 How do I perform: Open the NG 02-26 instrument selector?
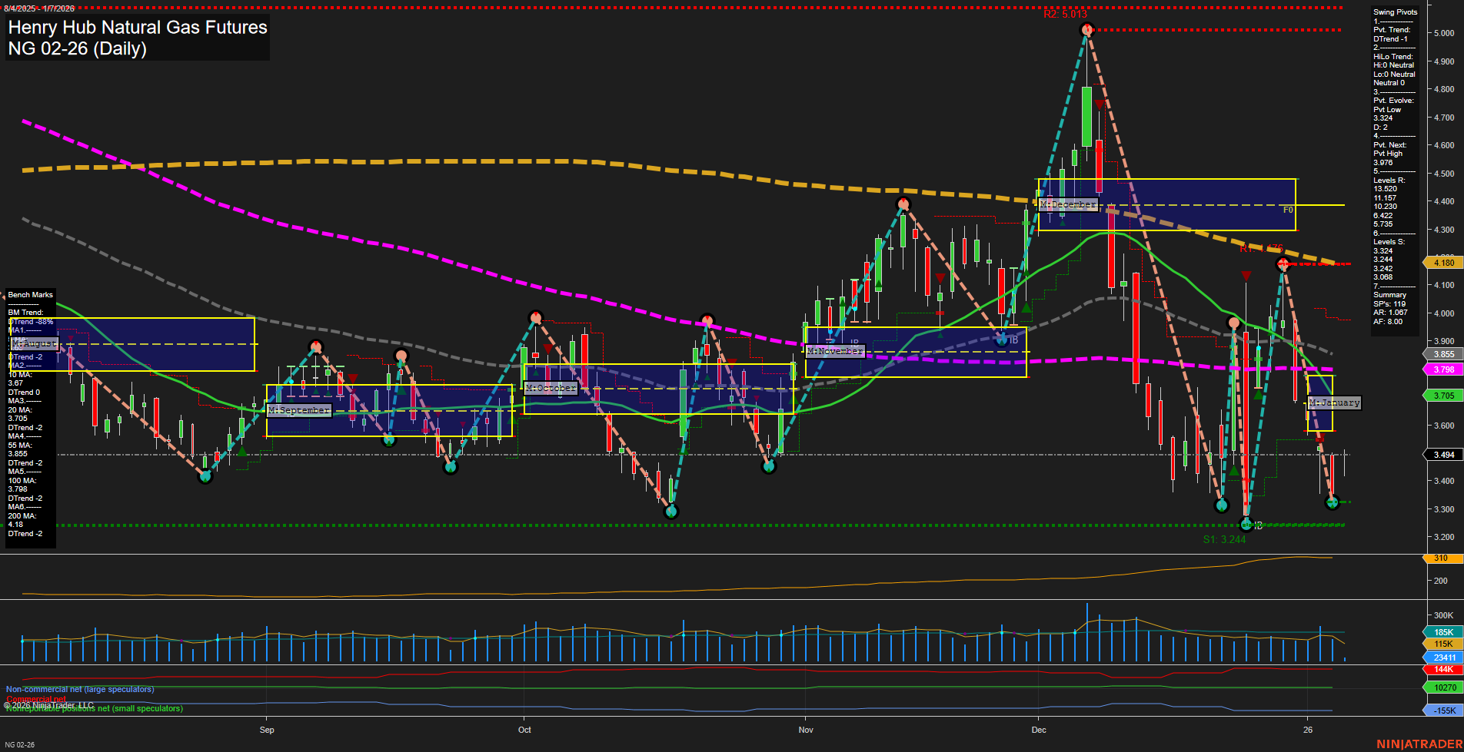pyautogui.click(x=19, y=744)
